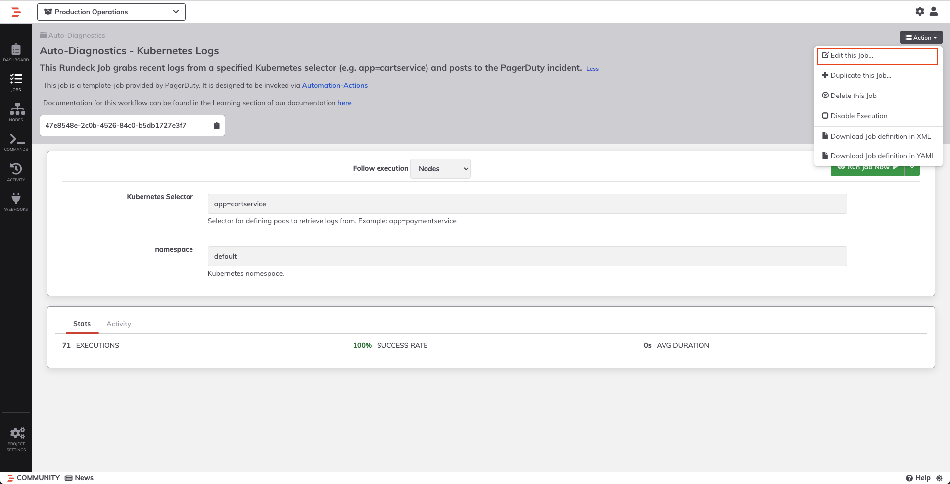Download Job definition in YAML

tap(878, 156)
